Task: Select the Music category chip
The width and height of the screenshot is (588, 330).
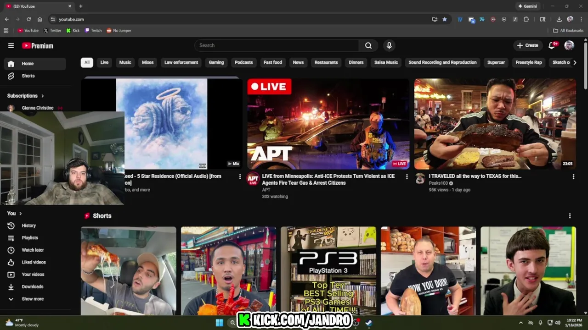Action: click(125, 62)
